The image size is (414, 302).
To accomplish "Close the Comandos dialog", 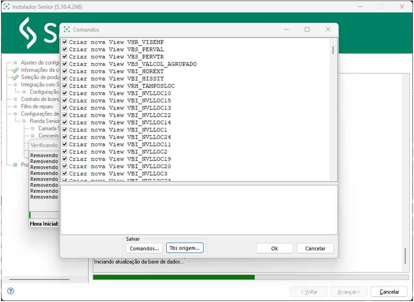I will pos(328,30).
